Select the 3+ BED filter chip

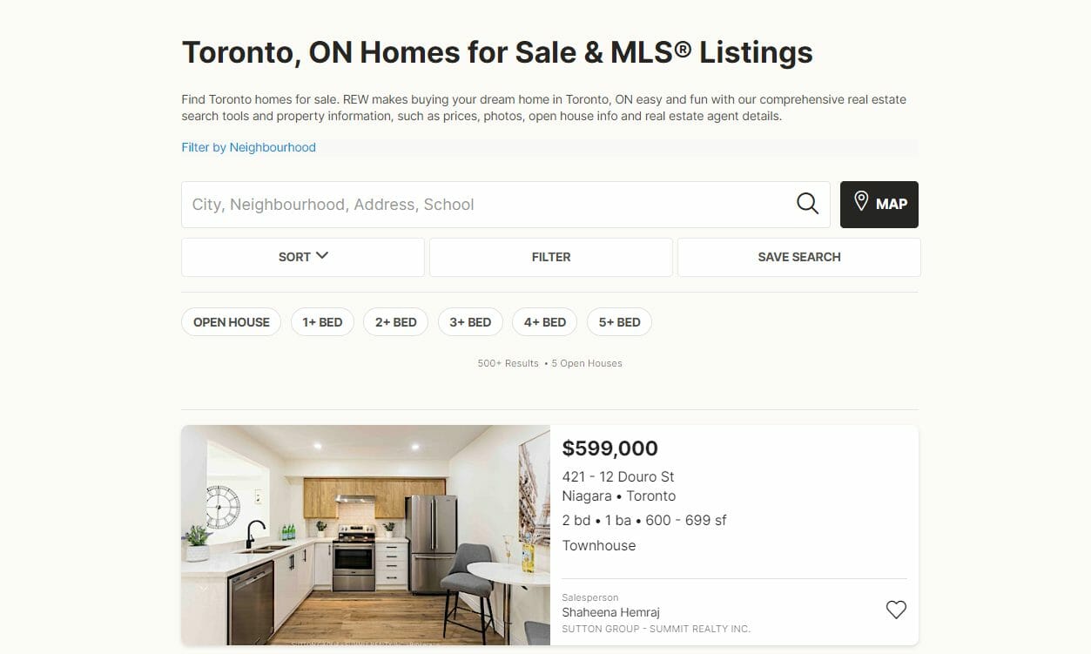(x=470, y=322)
